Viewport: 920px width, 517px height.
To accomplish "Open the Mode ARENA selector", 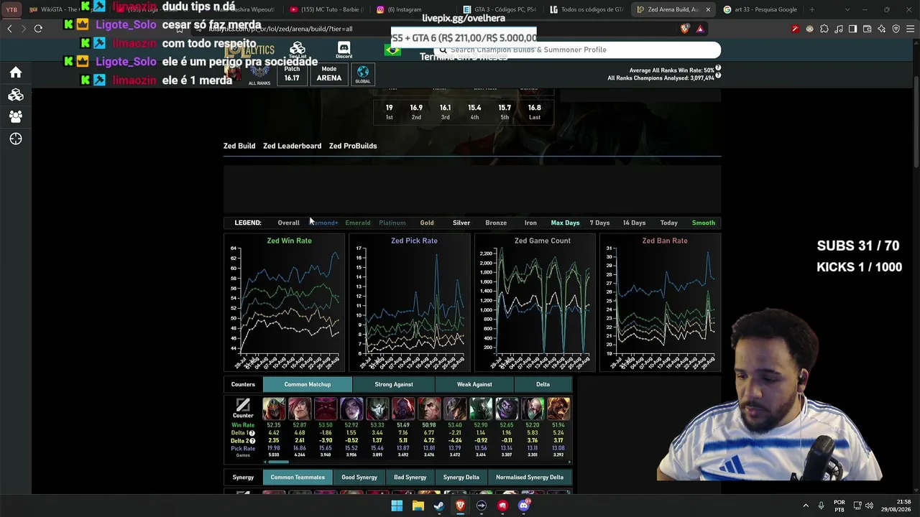I will coord(329,74).
